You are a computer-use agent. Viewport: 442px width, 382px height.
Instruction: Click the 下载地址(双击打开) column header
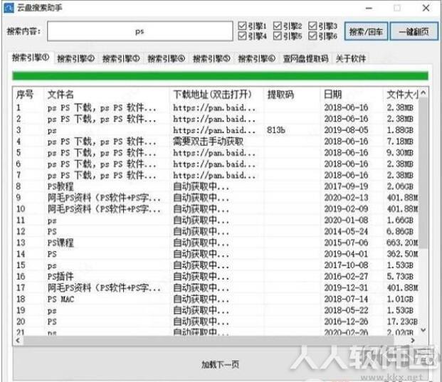click(213, 95)
